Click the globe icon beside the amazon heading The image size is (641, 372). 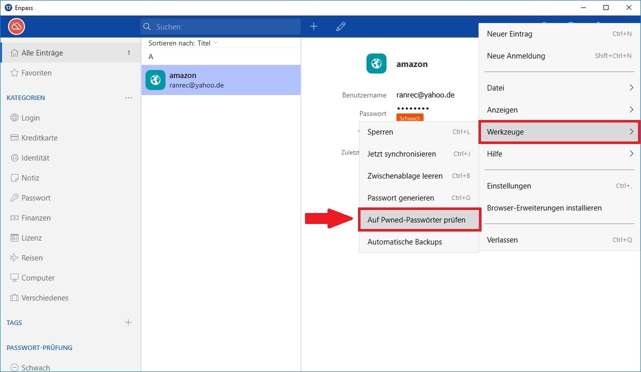pos(376,63)
